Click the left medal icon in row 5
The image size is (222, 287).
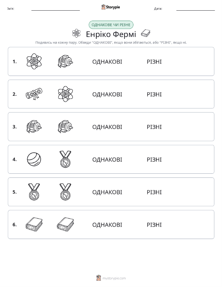pyautogui.click(x=34, y=192)
